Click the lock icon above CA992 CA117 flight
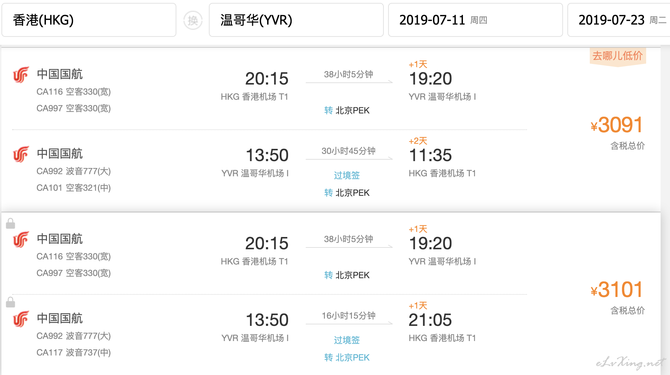Image resolution: width=670 pixels, height=375 pixels. point(10,302)
